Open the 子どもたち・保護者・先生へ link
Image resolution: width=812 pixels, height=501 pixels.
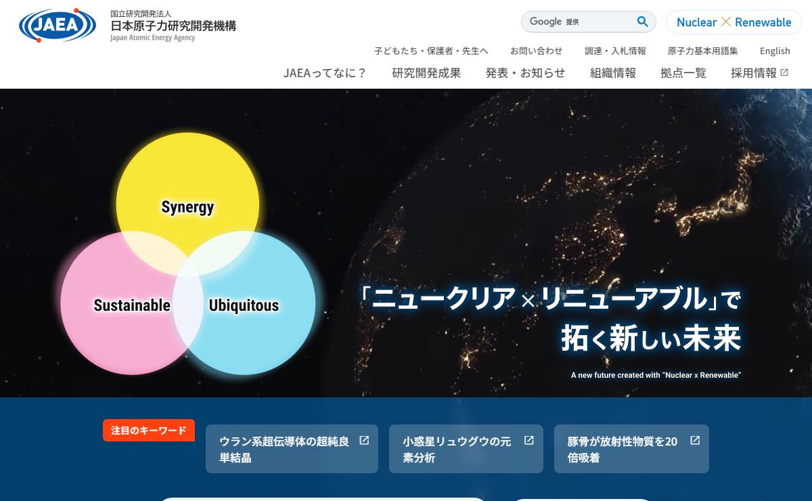431,51
